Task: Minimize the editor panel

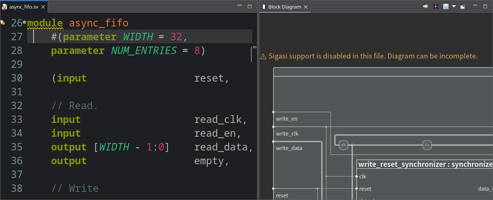Action: click(x=240, y=6)
